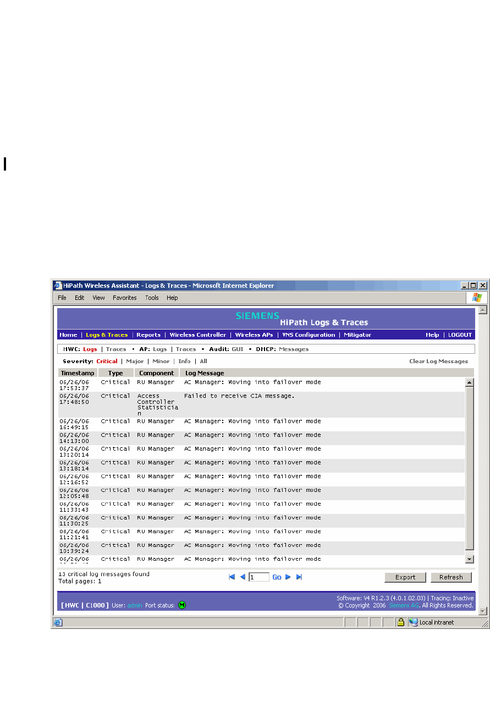
Task: Open AP Traces link
Action: pos(186,349)
